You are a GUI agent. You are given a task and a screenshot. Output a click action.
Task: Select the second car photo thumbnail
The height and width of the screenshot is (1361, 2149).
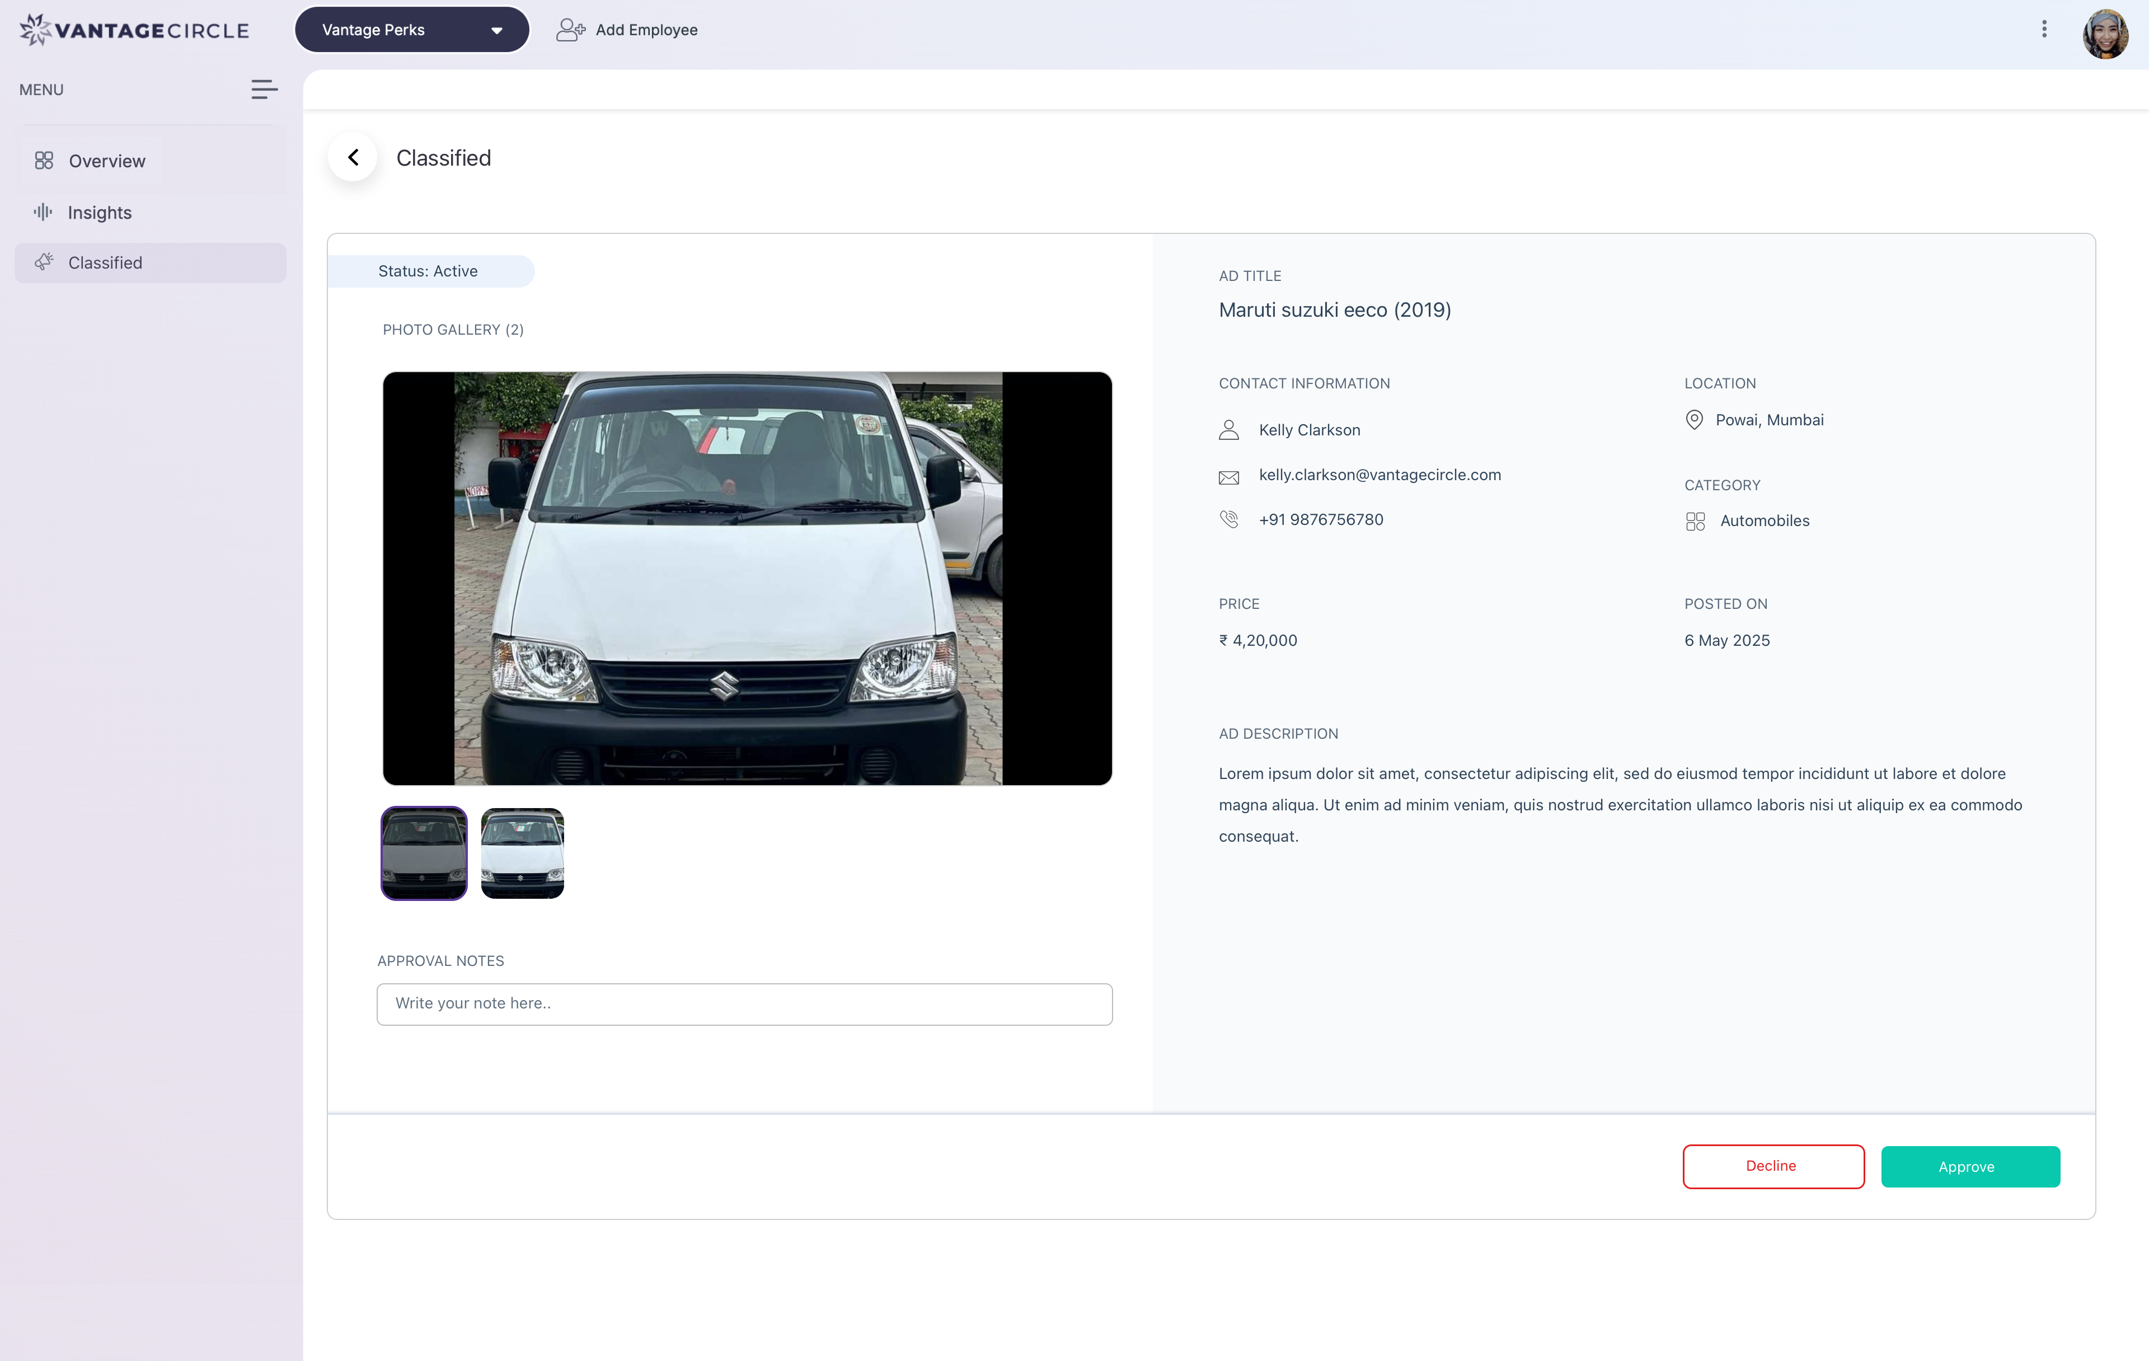pos(521,852)
